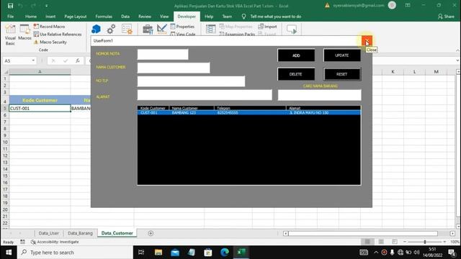461x259 pixels.
Task: Expand the Name Box dropdown
Action: [33, 60]
